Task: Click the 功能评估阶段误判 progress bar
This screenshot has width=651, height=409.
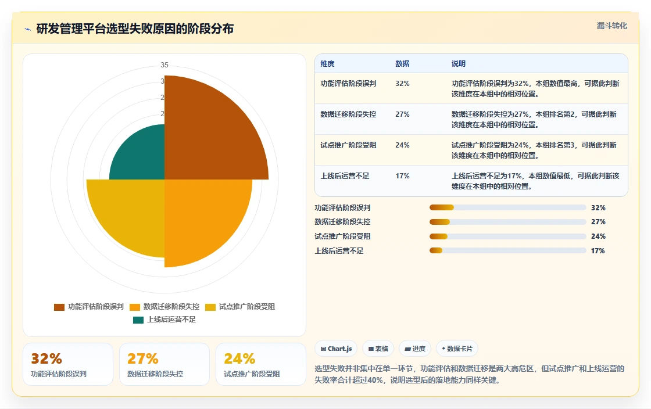Action: click(508, 207)
